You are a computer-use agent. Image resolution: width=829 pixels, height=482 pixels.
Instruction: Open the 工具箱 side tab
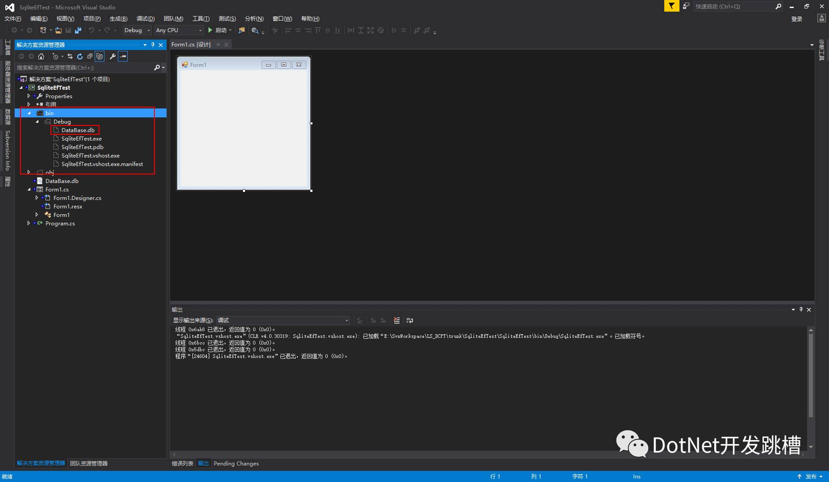coord(8,48)
